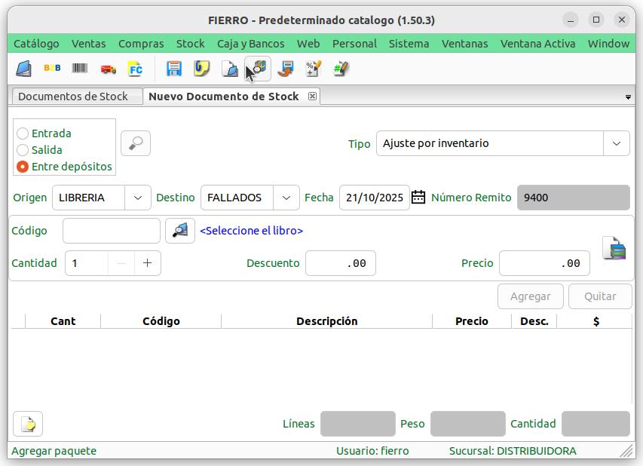
Task: Click the Seleccione el libro link
Action: click(251, 231)
